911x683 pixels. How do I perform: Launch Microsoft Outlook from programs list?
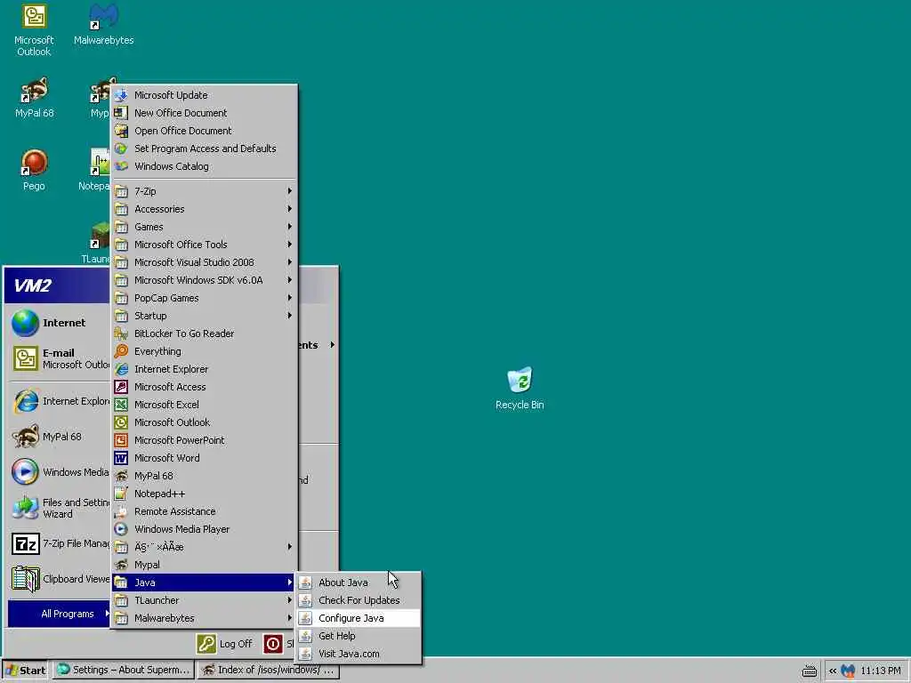pyautogui.click(x=204, y=422)
